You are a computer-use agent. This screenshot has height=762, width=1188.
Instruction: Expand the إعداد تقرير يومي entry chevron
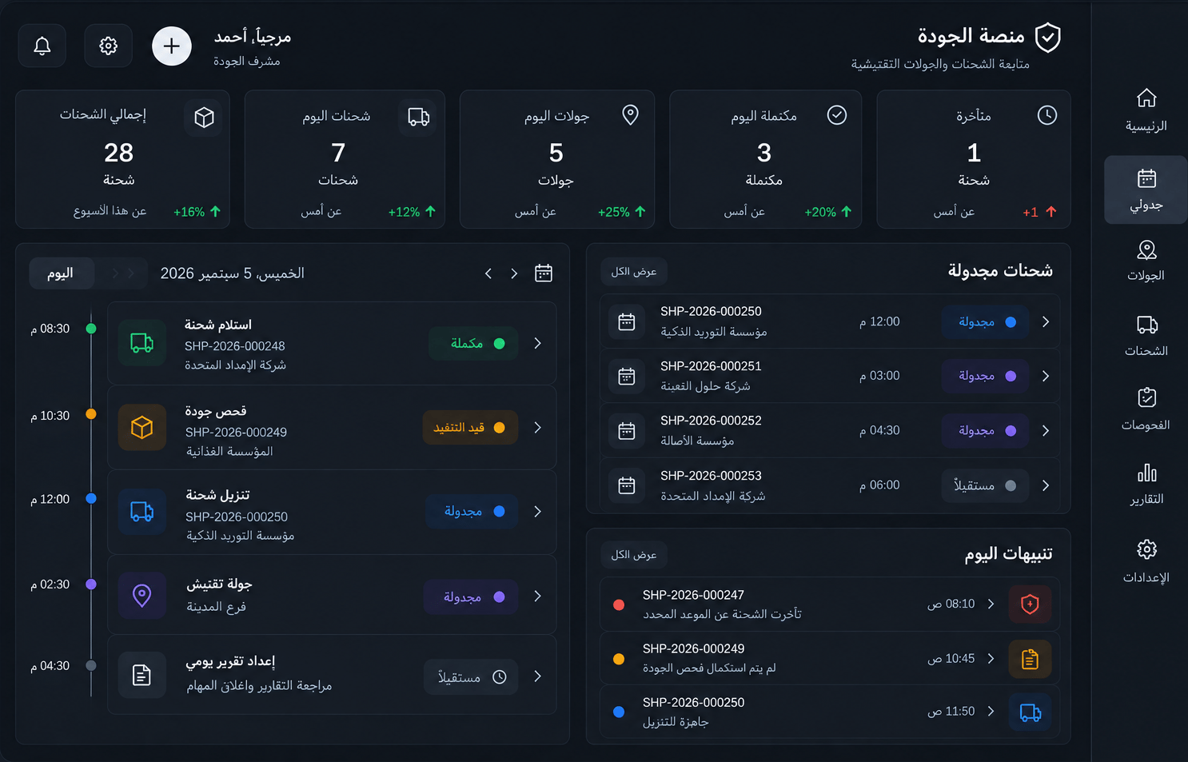coord(538,676)
